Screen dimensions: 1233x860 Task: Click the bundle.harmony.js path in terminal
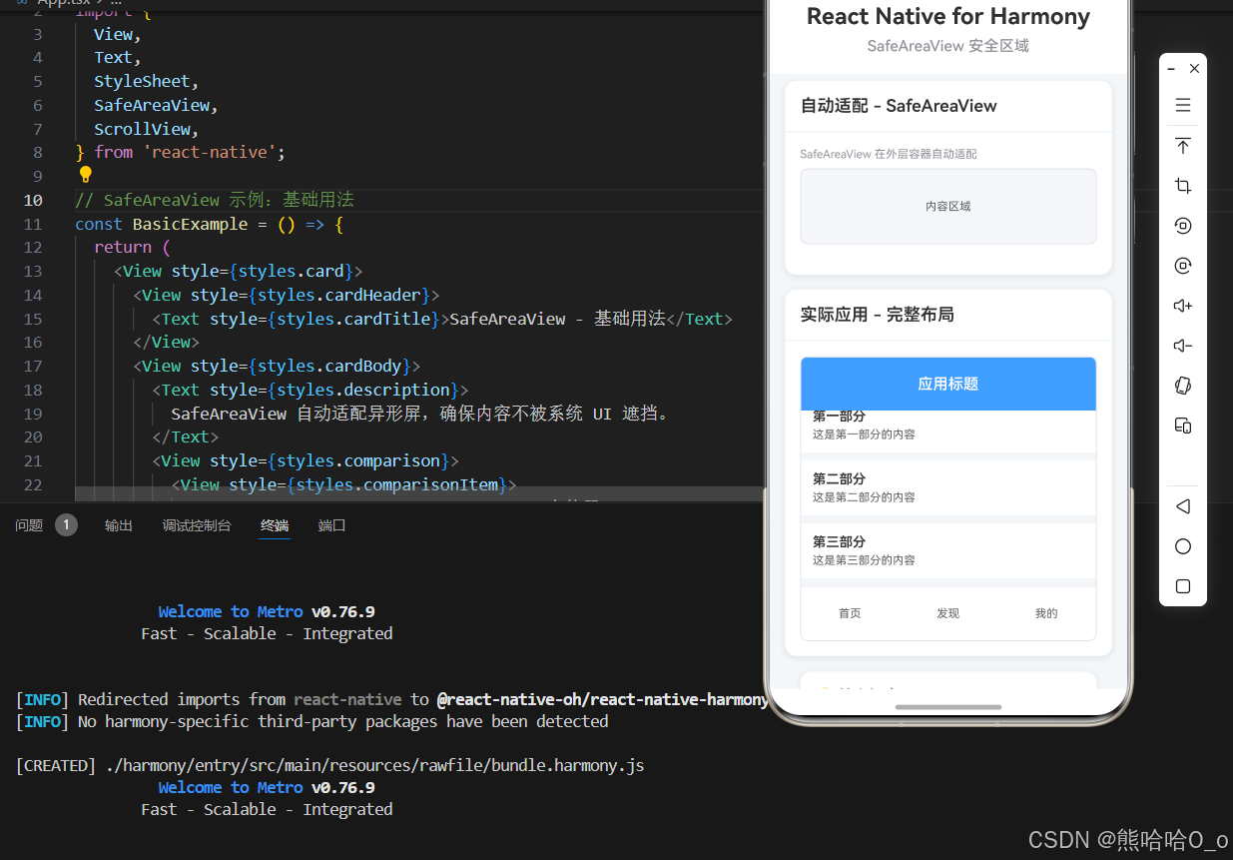[375, 765]
